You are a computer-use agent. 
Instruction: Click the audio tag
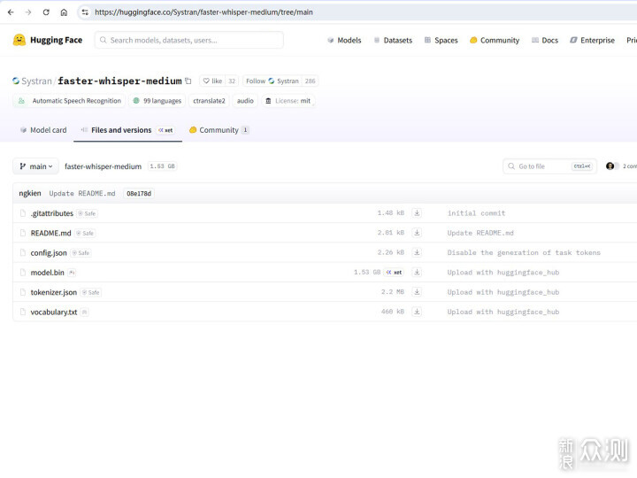pos(245,101)
